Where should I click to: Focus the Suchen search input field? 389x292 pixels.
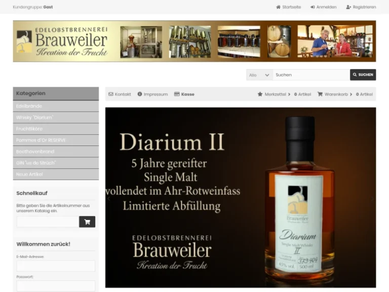point(311,75)
